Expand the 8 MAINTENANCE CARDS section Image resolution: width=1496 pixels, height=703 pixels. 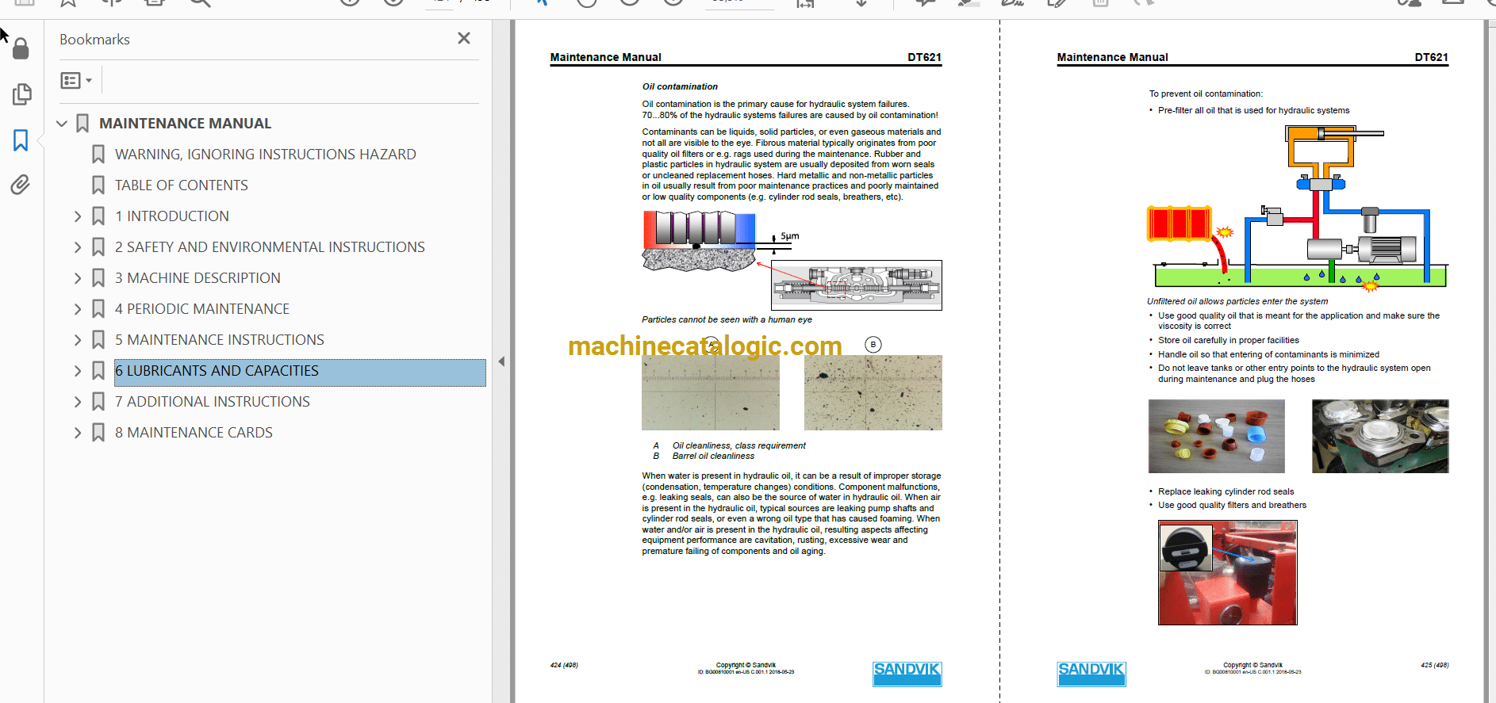pyautogui.click(x=78, y=433)
